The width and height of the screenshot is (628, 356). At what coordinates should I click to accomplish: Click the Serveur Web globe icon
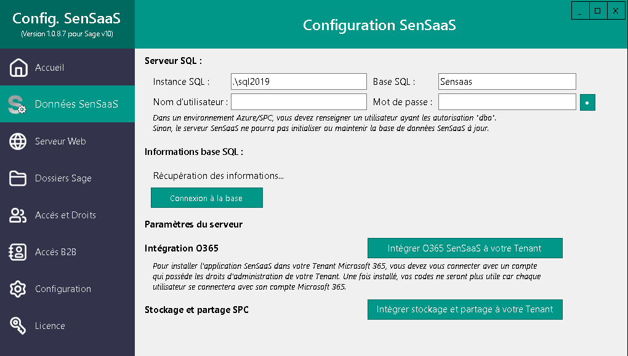(18, 141)
